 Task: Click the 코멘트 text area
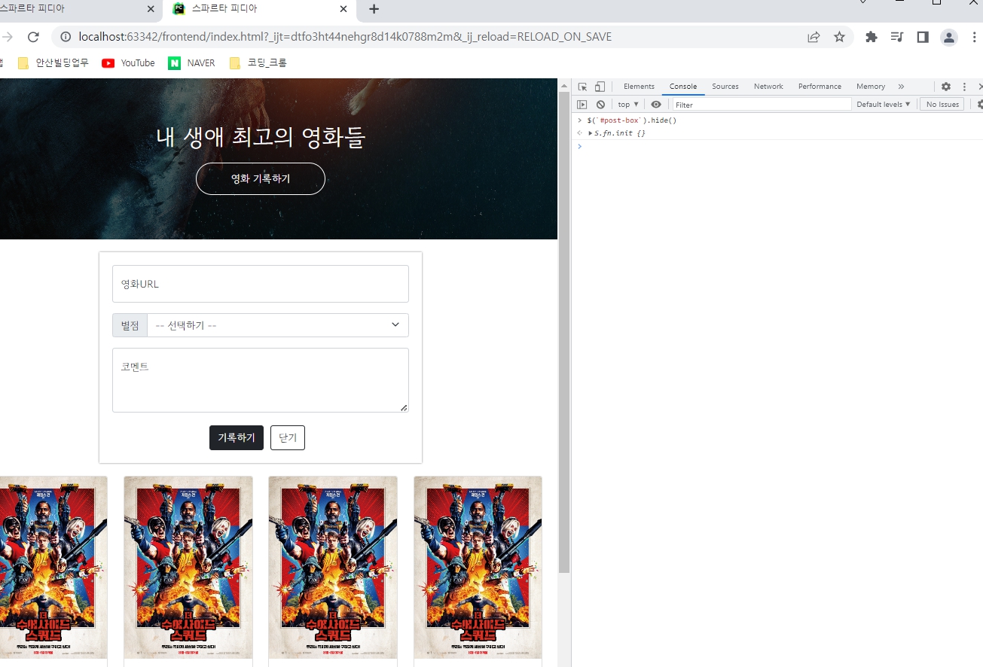coord(261,380)
